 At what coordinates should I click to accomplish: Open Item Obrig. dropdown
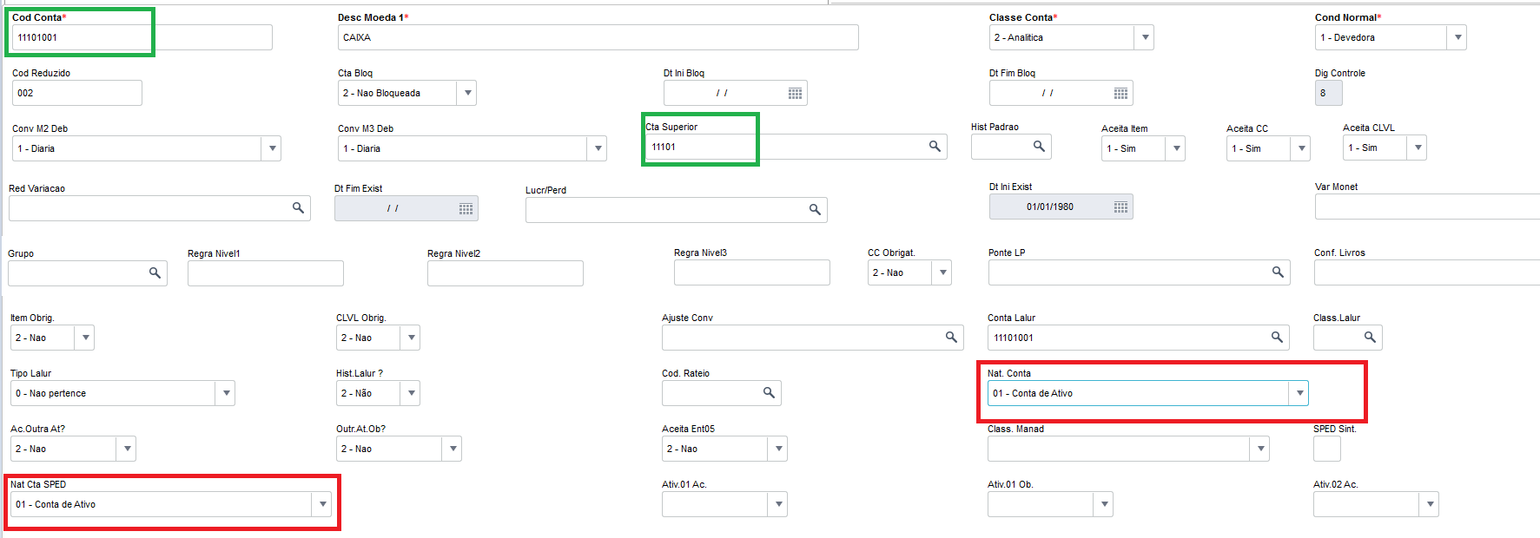click(x=84, y=338)
